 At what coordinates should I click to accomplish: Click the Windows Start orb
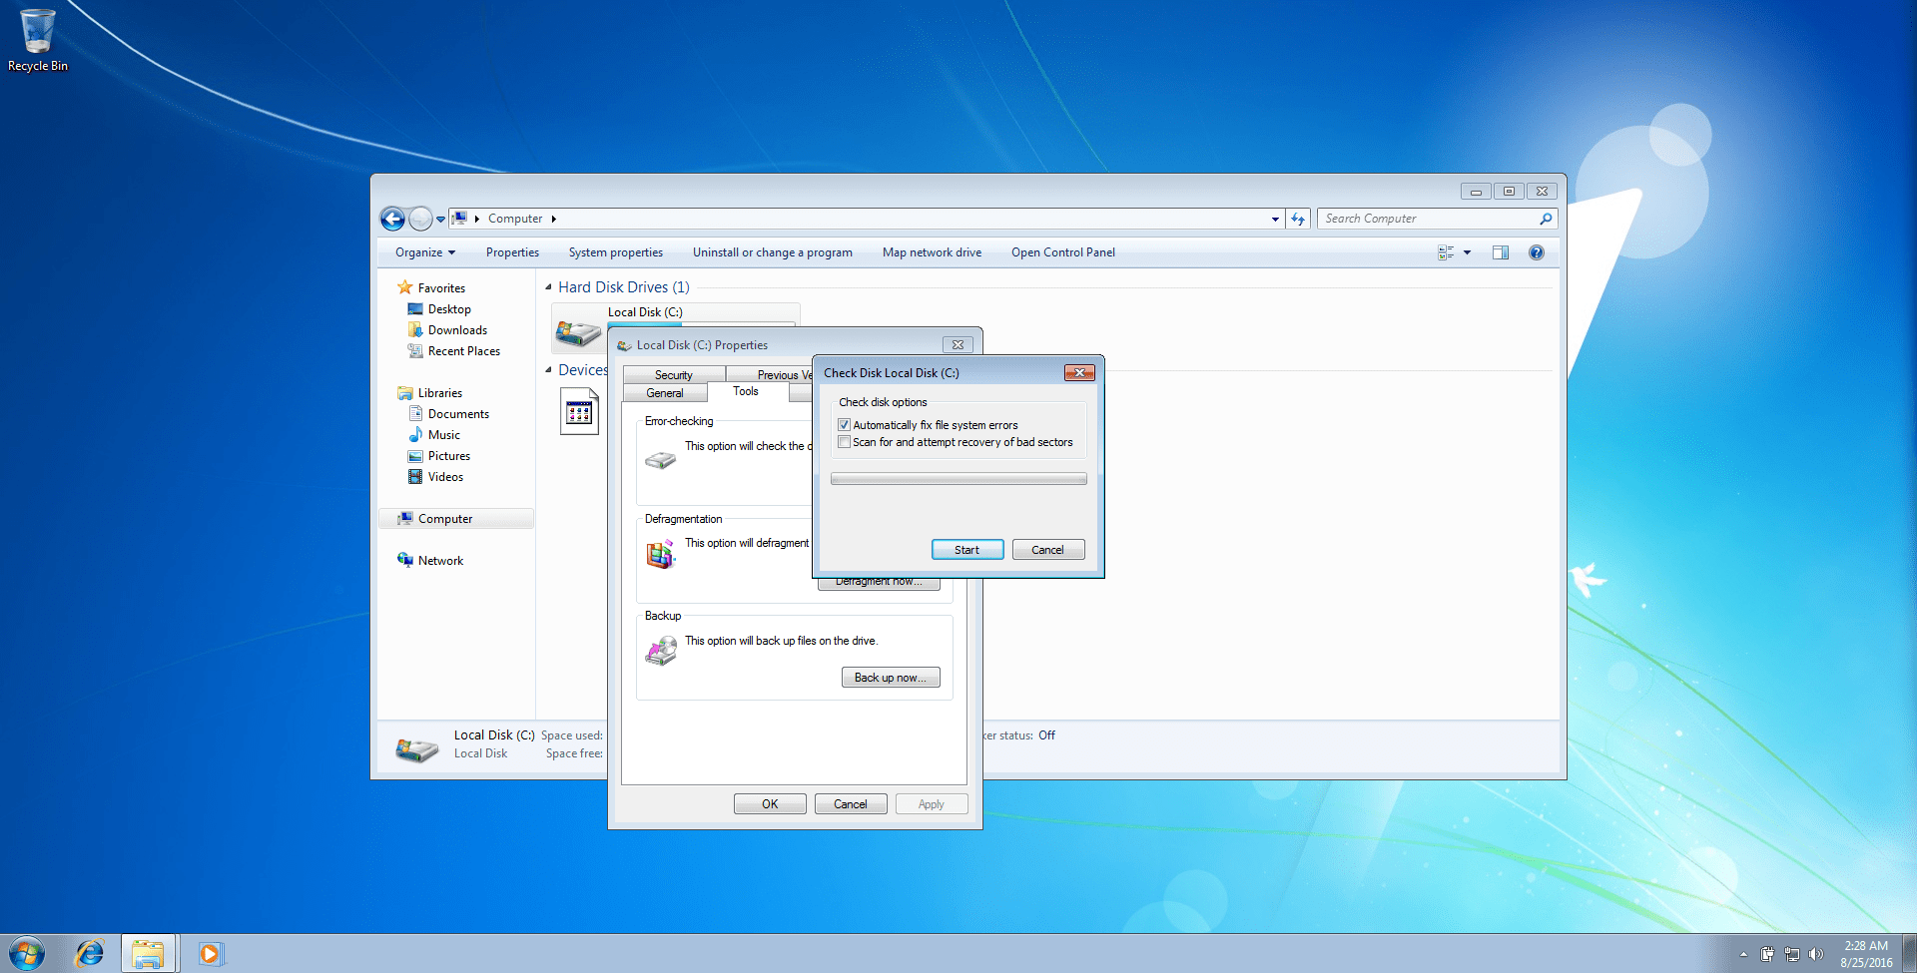[x=27, y=954]
